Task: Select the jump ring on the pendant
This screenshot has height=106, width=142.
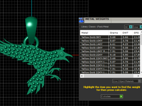Action: tap(37, 42)
